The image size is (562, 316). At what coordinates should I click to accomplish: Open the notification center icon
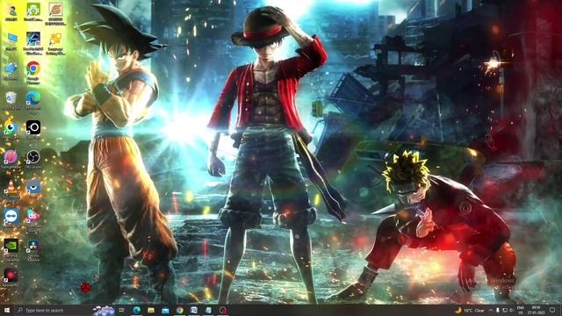(552, 310)
